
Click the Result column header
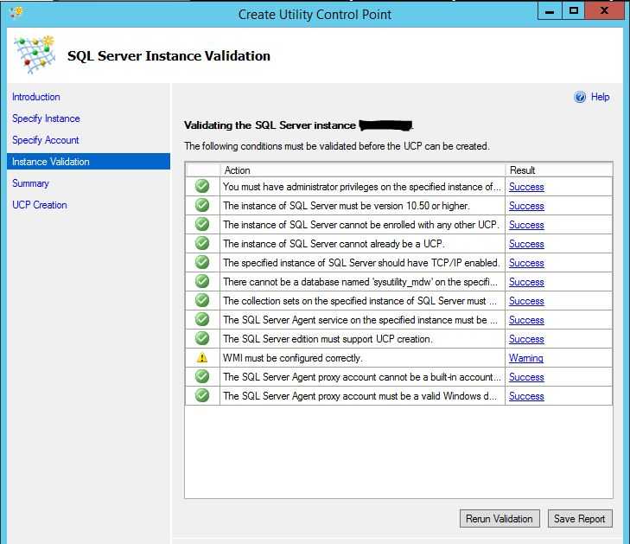click(559, 170)
